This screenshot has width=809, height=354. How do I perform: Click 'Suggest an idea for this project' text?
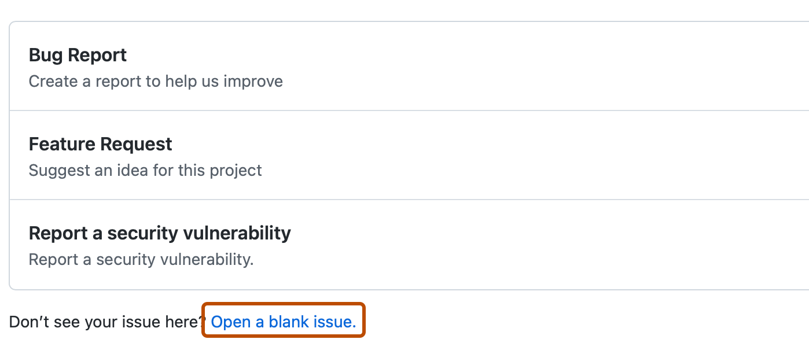click(145, 170)
